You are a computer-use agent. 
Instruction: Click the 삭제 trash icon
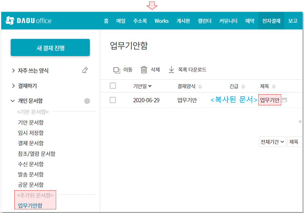tap(144, 70)
